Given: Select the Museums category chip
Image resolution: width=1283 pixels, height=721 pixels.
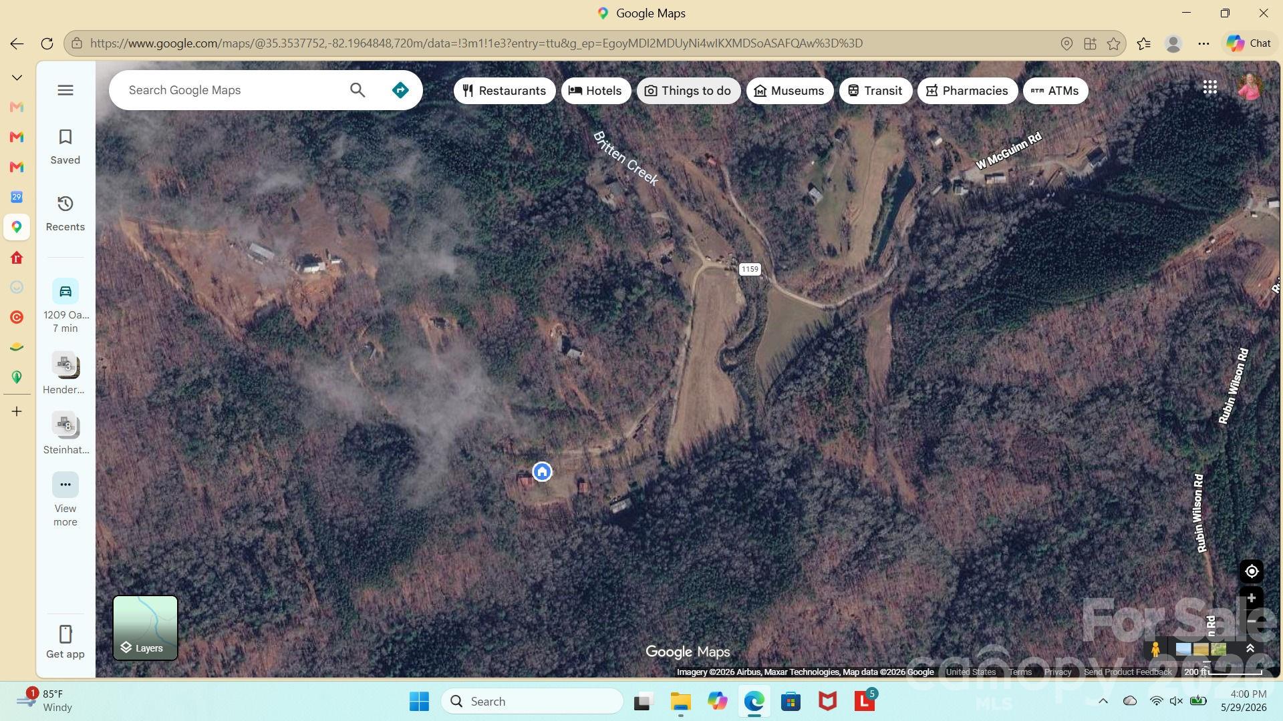Looking at the screenshot, I should 789,91.
